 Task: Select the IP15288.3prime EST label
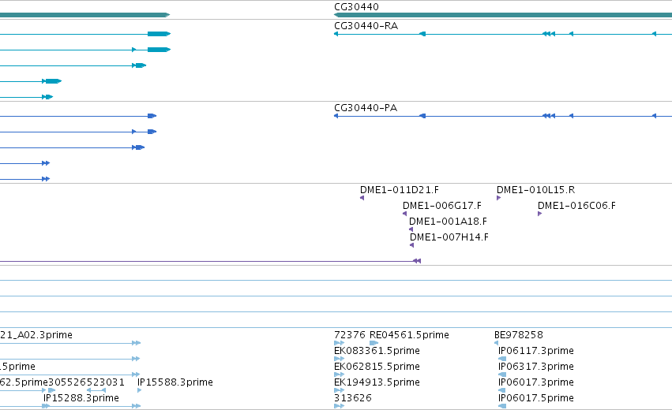(x=81, y=398)
